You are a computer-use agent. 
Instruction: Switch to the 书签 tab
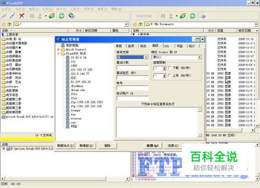tap(179, 46)
